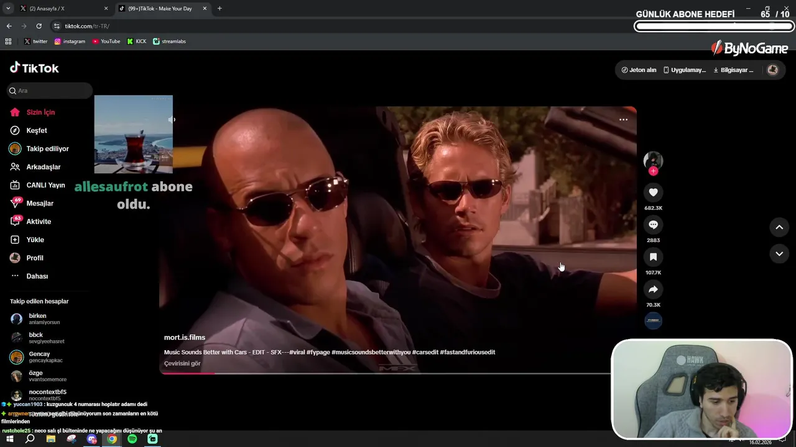This screenshot has height=447, width=796.
Task: Click Jeton alın button
Action: pos(639,70)
